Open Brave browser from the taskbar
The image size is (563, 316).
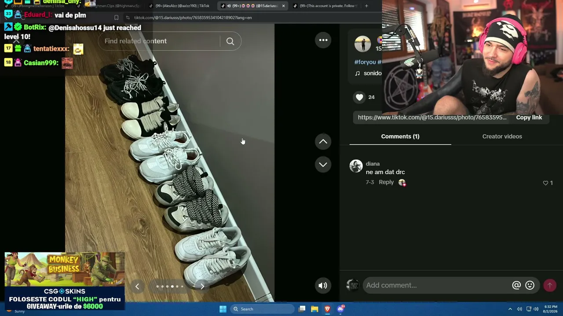[x=327, y=309]
